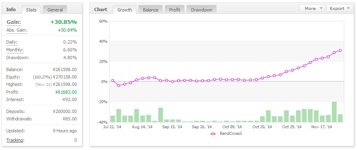The height and width of the screenshot is (150, 357).
Task: Open the General tab
Action: pyautogui.click(x=55, y=10)
